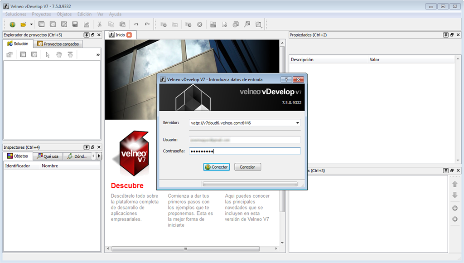Click the up arrow icon in the Ctrl+3 panel
The image size is (464, 263).
pos(455,184)
